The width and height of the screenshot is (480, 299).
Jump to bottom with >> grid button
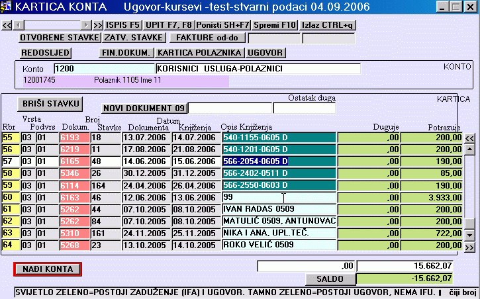click(469, 247)
